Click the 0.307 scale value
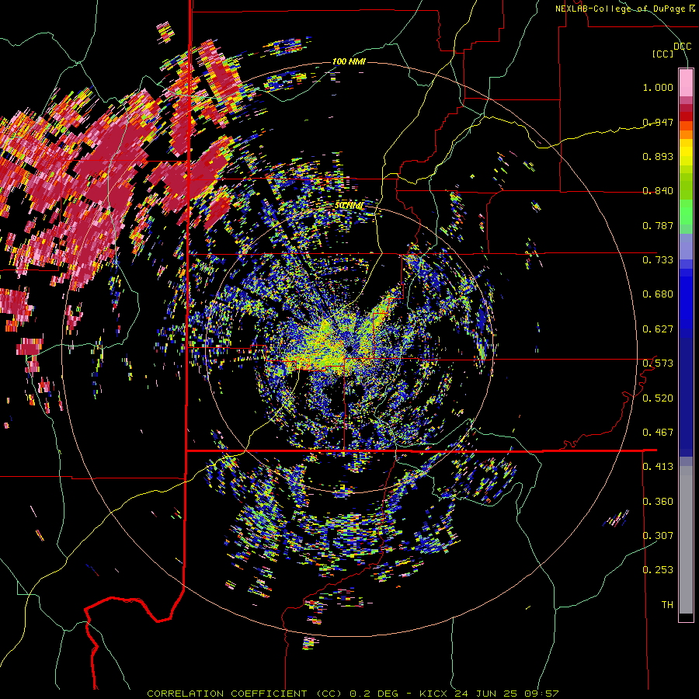 tap(658, 536)
